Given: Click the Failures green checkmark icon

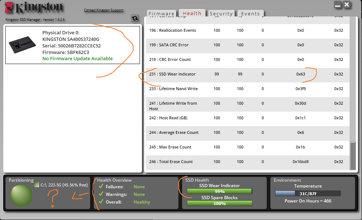Looking at the screenshot, I should point(101,186).
